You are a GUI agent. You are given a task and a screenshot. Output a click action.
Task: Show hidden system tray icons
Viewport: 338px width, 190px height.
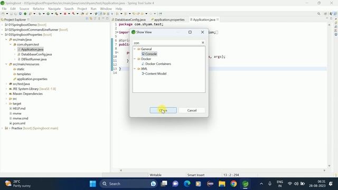pos(261,184)
